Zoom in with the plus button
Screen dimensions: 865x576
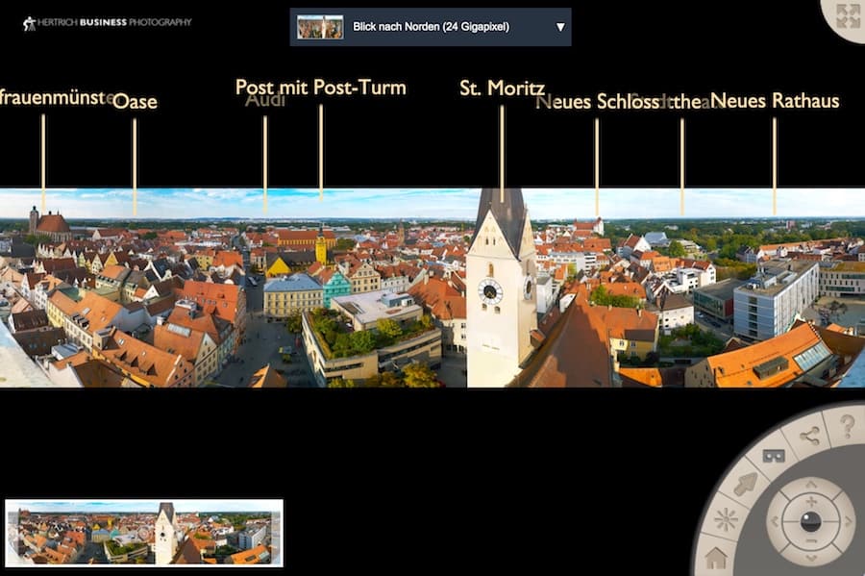pos(811,502)
